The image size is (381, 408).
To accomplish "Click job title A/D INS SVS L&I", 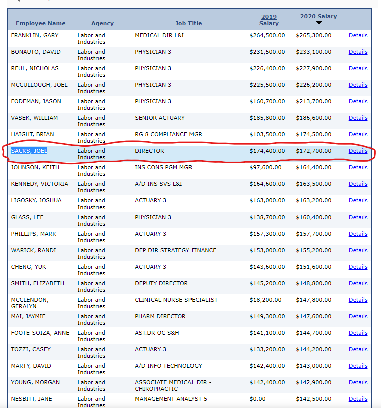I will [x=158, y=184].
